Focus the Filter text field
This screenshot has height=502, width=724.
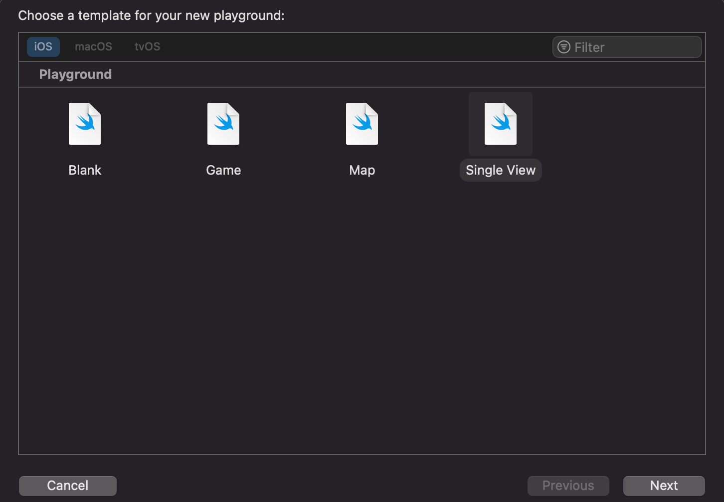pyautogui.click(x=627, y=47)
